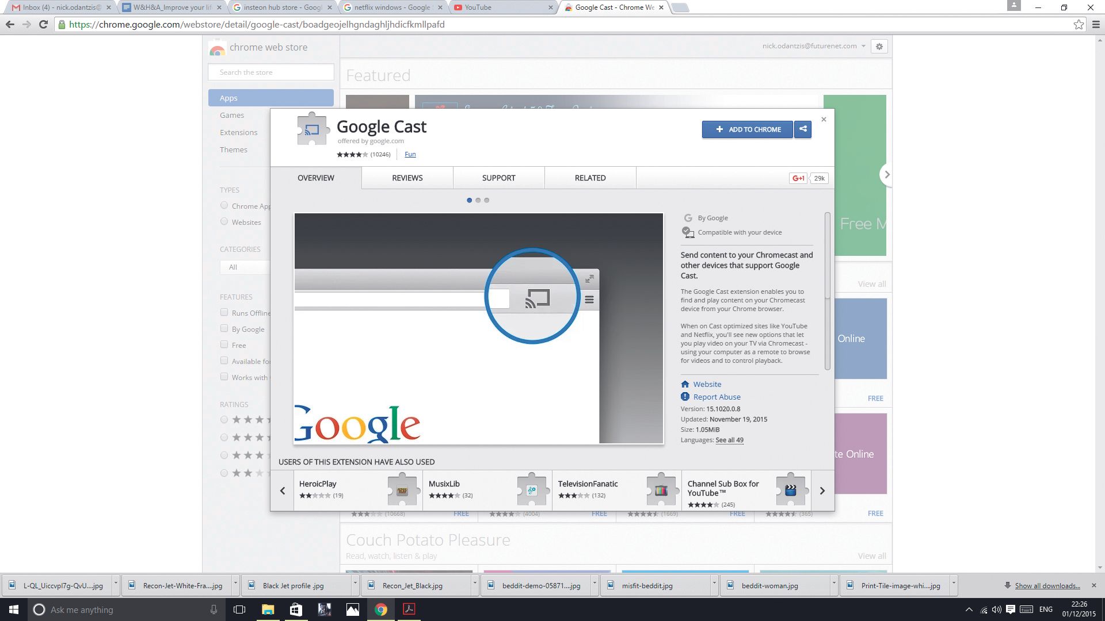Open the Chrome hamburger menu

click(1096, 25)
